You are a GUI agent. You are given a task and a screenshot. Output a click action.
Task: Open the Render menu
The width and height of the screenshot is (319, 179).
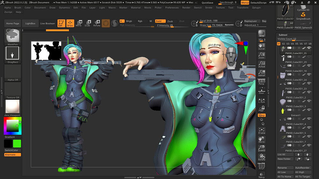coord(186,8)
